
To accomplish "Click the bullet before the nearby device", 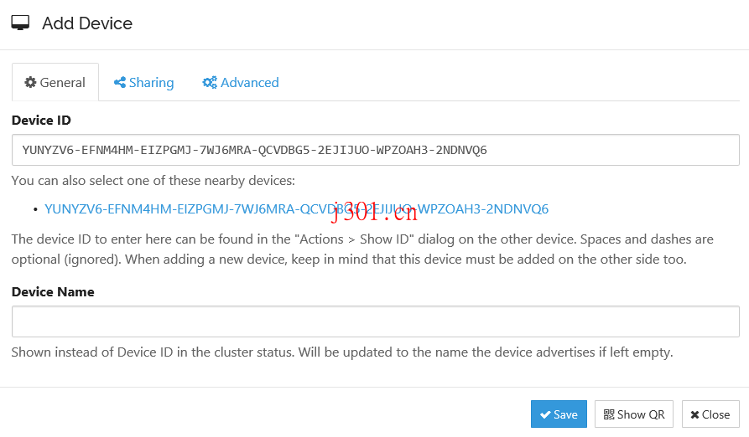I will click(x=34, y=209).
